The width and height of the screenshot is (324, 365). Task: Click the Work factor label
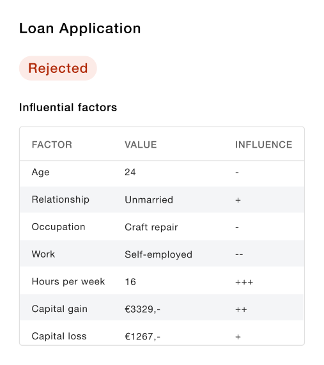pos(43,254)
